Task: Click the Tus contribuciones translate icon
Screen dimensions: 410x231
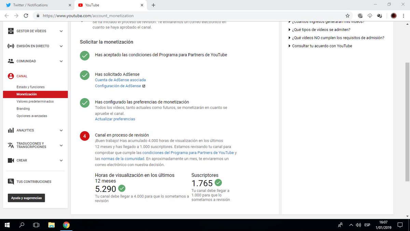Action: (x=11, y=182)
